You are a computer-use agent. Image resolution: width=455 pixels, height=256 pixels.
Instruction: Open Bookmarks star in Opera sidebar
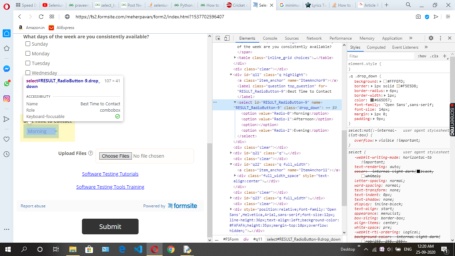[x=7, y=49]
